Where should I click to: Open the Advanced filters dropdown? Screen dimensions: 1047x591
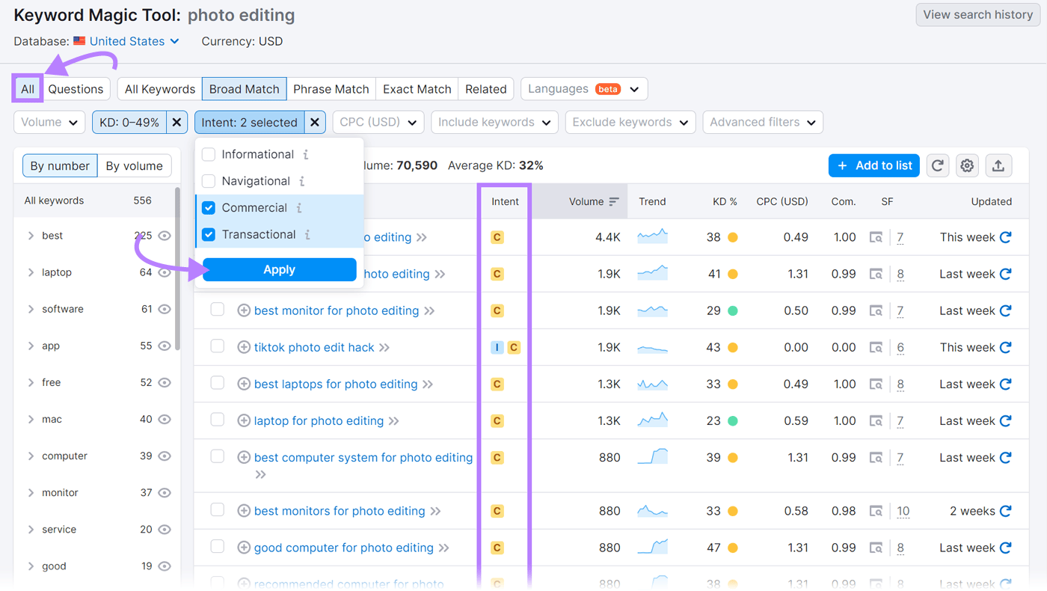coord(763,121)
